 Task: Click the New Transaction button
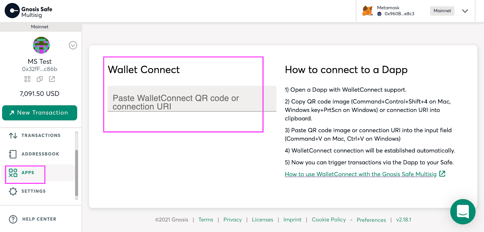click(x=40, y=113)
